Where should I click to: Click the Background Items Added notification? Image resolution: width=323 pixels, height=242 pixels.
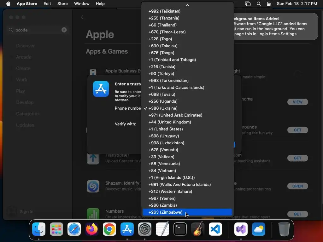tap(276, 26)
